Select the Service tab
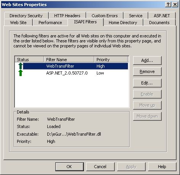The height and width of the screenshot is (175, 180). (136, 16)
